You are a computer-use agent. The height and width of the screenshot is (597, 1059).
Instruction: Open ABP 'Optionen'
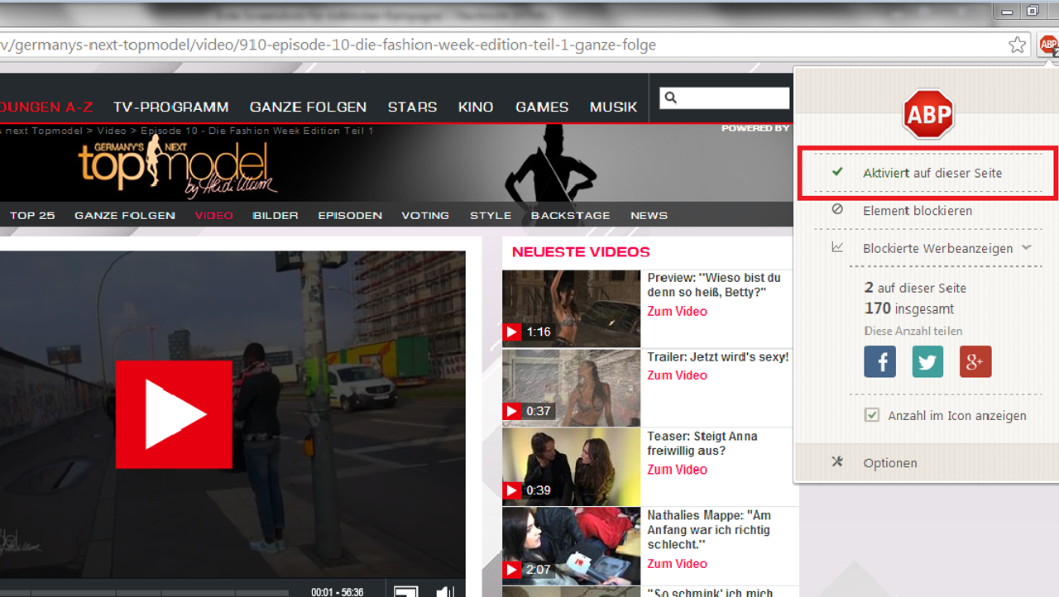click(889, 463)
